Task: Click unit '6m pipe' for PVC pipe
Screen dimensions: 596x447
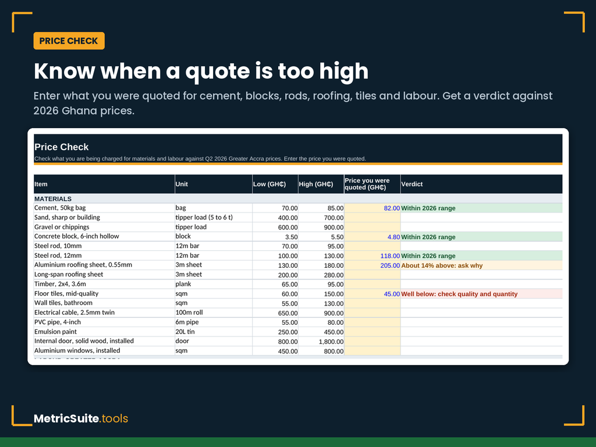Action: click(x=214, y=322)
